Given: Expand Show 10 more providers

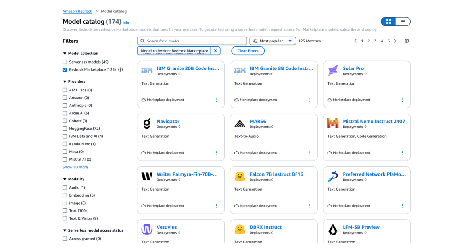Looking at the screenshot, I should [x=75, y=167].
